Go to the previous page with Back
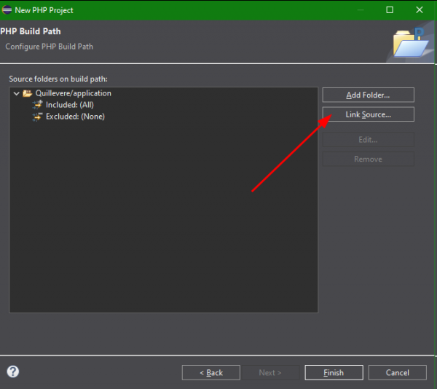 tap(210, 372)
